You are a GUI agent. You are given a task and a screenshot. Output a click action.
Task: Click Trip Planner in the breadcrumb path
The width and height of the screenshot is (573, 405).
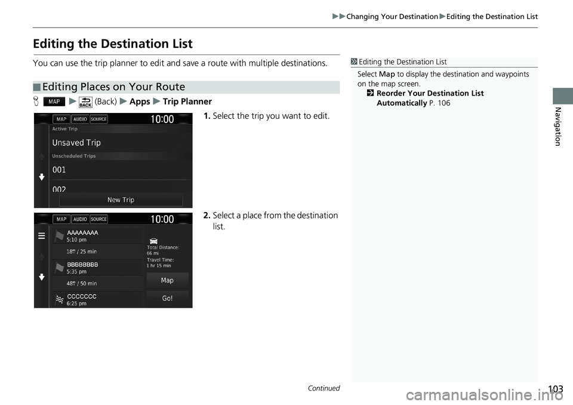click(187, 102)
